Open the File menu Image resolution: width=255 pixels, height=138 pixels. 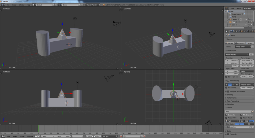pyautogui.click(x=8, y=5)
